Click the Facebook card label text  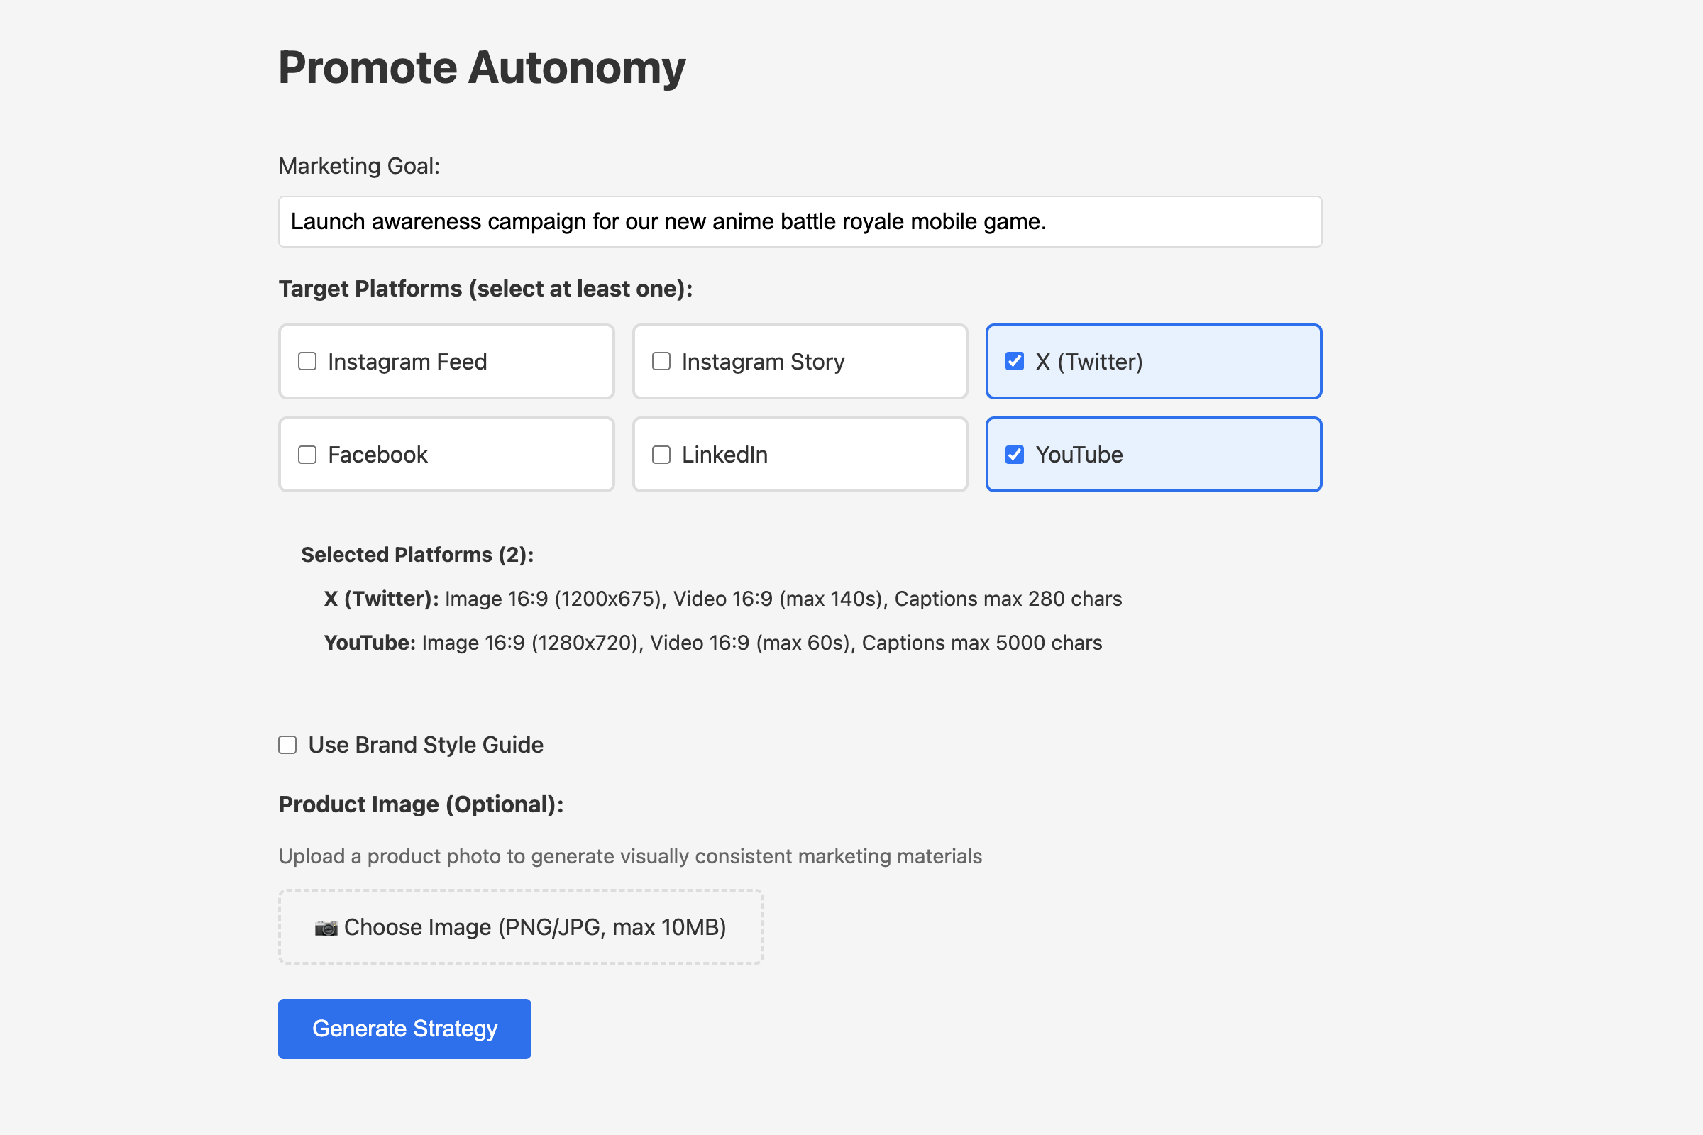377,455
